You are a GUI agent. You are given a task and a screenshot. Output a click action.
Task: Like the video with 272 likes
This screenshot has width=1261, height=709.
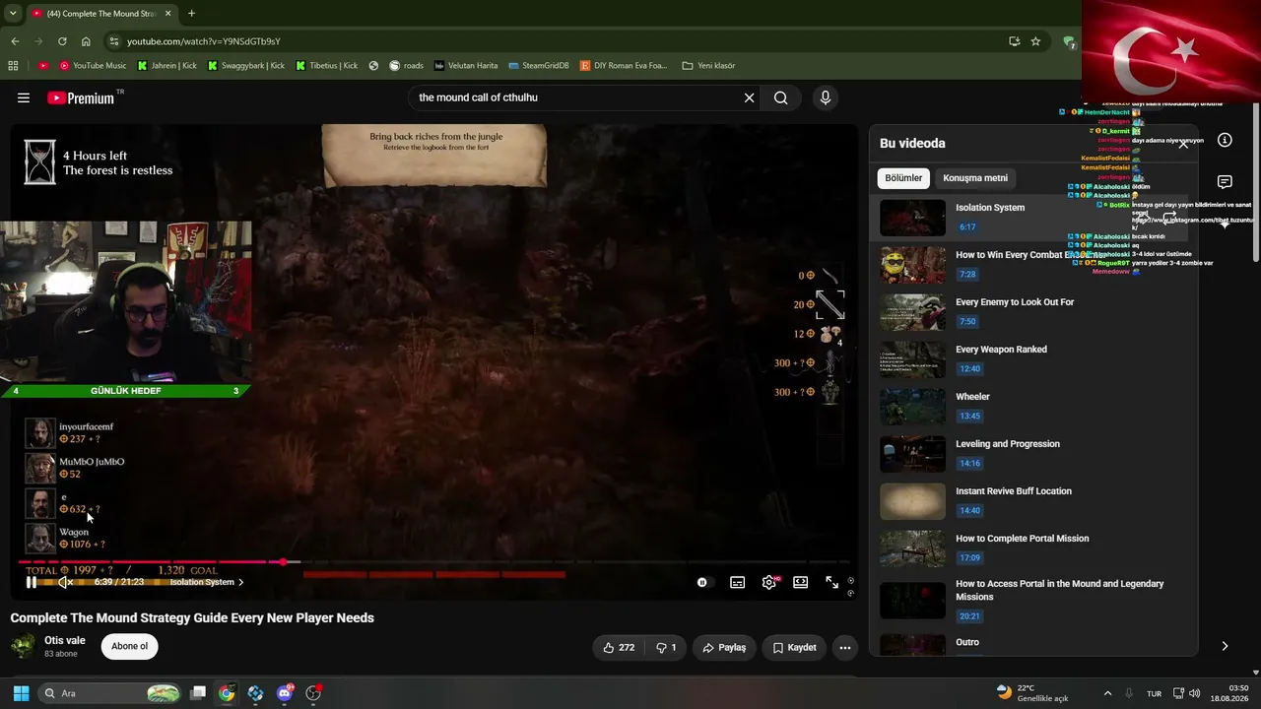click(x=619, y=647)
